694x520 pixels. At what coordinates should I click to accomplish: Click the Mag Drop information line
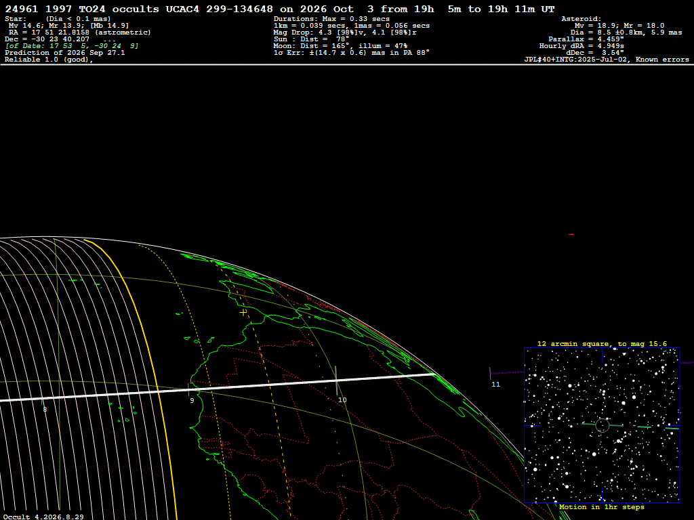coord(345,32)
